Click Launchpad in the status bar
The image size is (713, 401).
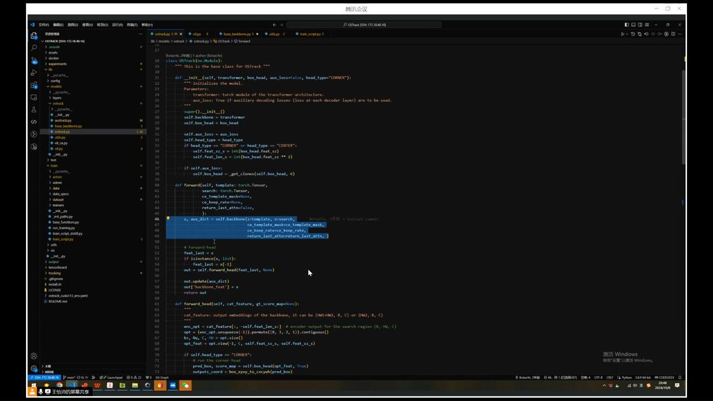[x=111, y=377]
